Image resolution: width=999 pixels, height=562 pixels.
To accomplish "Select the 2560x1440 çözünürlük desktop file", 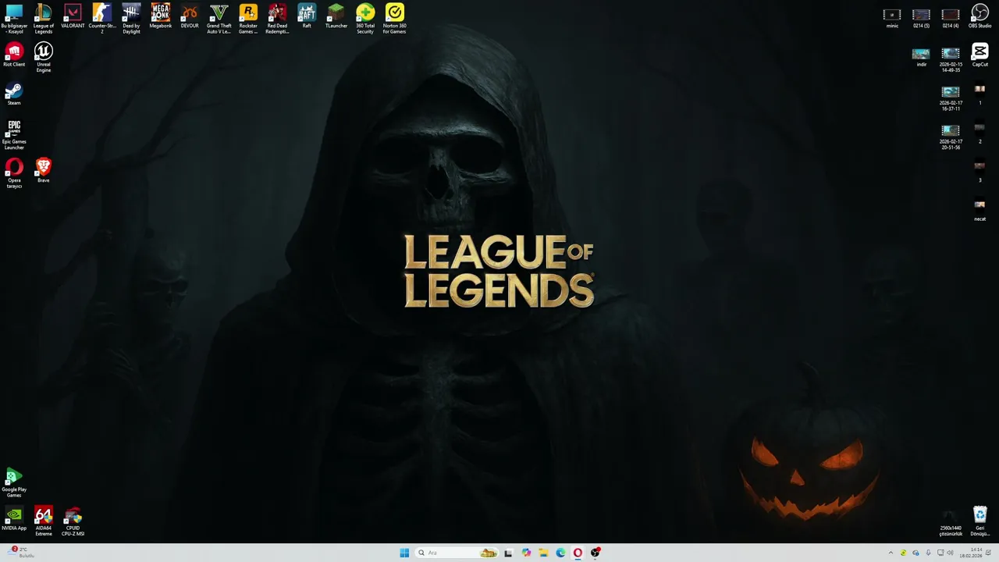I will (951, 524).
